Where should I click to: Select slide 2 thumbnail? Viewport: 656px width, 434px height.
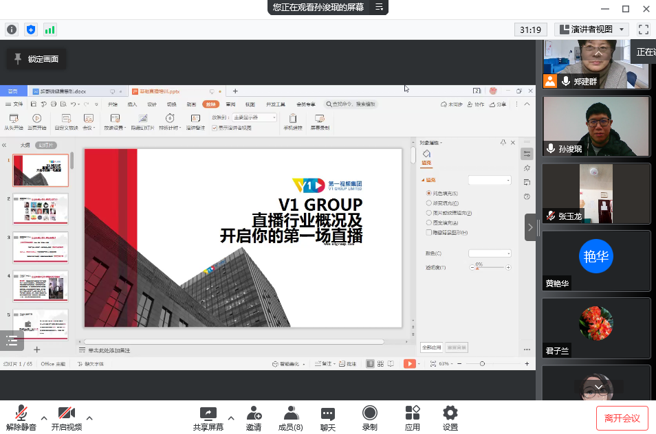41,209
